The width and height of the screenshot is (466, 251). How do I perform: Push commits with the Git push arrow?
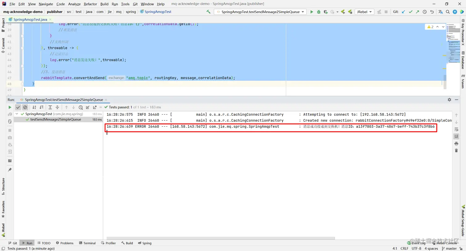coord(417,12)
